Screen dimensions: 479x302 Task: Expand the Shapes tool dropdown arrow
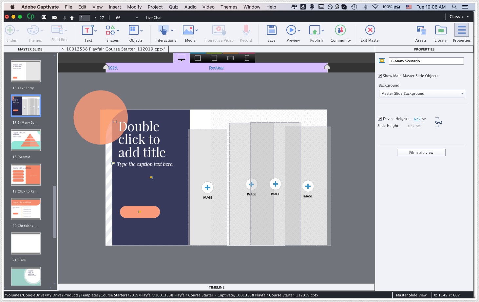(x=118, y=30)
